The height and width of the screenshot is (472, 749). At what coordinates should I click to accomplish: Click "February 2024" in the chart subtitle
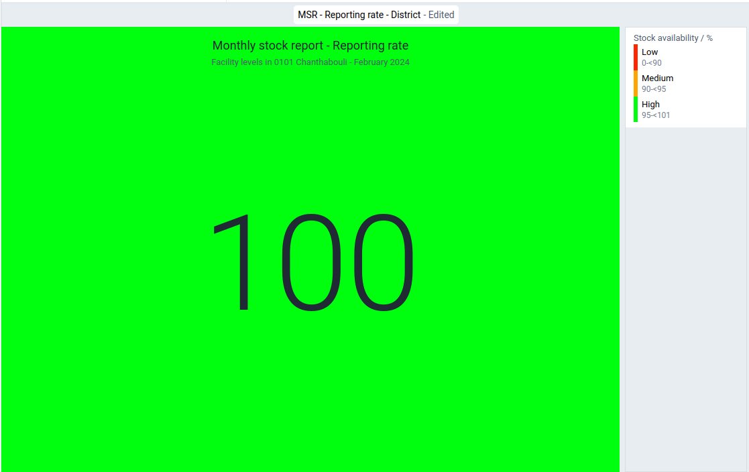click(382, 62)
